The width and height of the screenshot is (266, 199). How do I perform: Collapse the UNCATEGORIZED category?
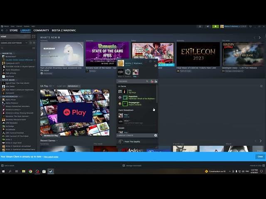[10, 97]
